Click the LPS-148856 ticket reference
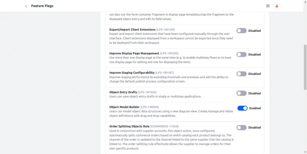 pyautogui.click(x=150, y=107)
